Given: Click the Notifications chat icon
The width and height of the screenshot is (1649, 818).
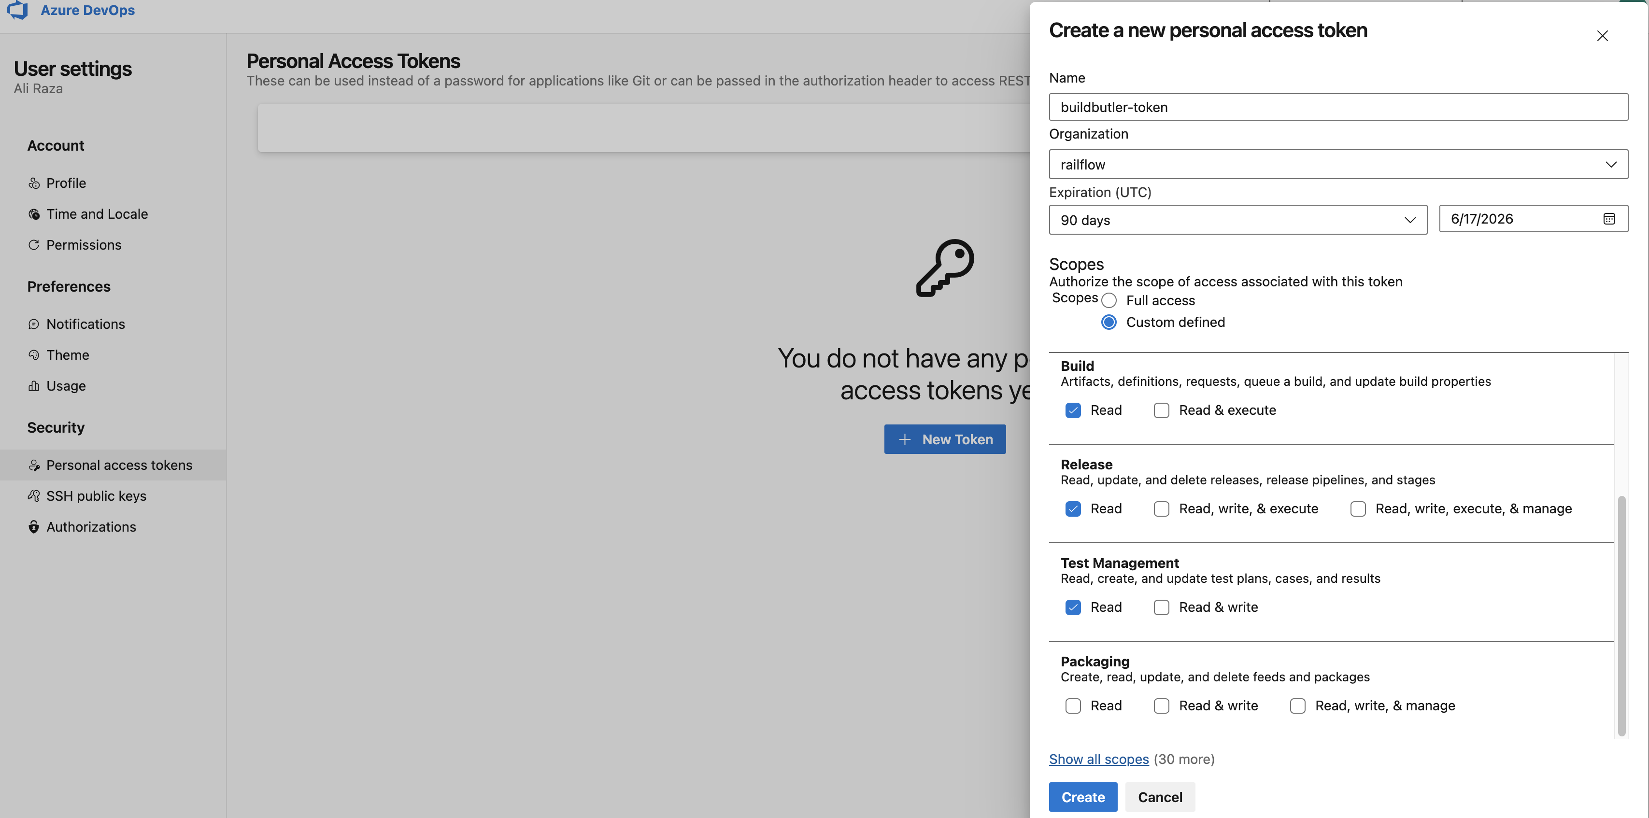Looking at the screenshot, I should [34, 324].
